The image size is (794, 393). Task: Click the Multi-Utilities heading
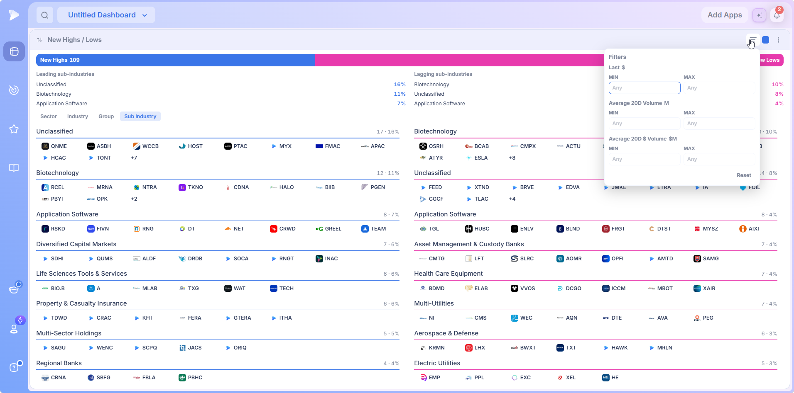click(x=434, y=303)
